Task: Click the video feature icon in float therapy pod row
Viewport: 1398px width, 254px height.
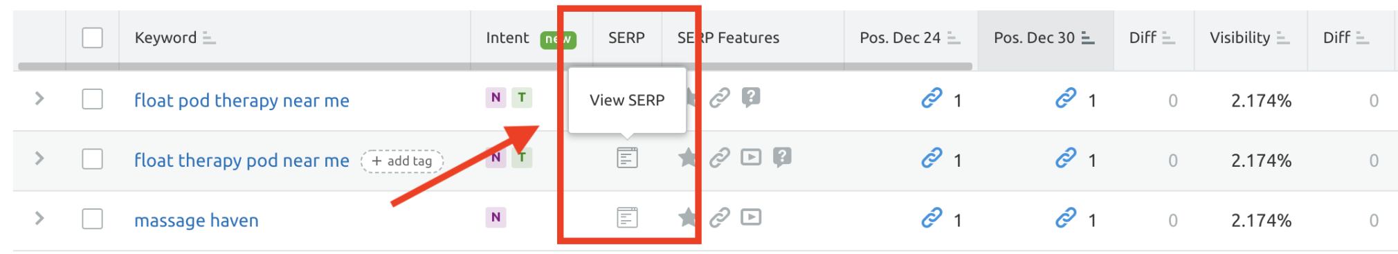Action: pos(751,158)
